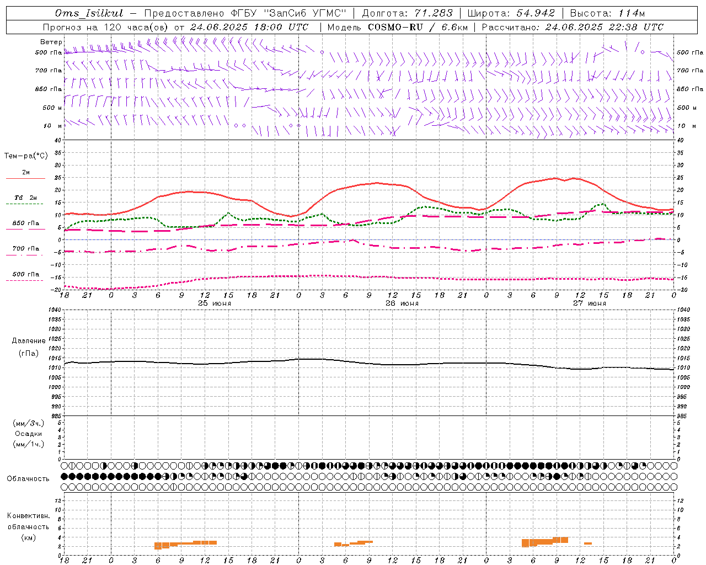Select the Давление pressure panel label
This screenshot has width=706, height=565.
(x=29, y=341)
